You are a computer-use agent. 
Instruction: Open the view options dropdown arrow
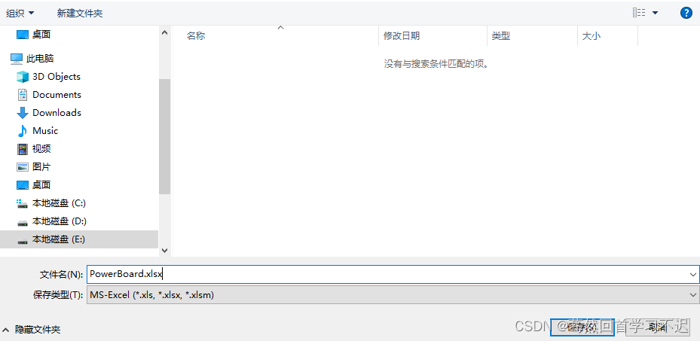pos(655,13)
